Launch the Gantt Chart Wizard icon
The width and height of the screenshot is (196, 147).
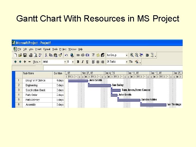pos(137,62)
